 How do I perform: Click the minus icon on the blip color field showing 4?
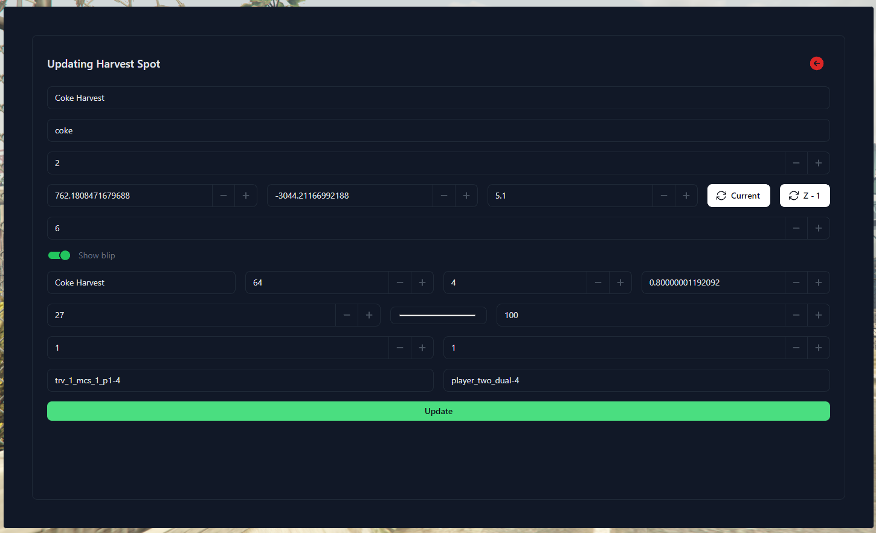point(597,282)
